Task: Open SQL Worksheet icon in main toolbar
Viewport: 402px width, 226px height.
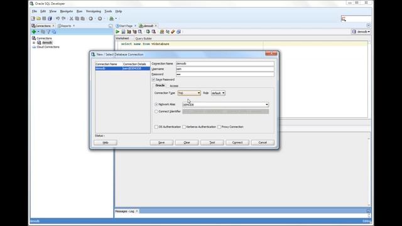Action: coord(112,18)
